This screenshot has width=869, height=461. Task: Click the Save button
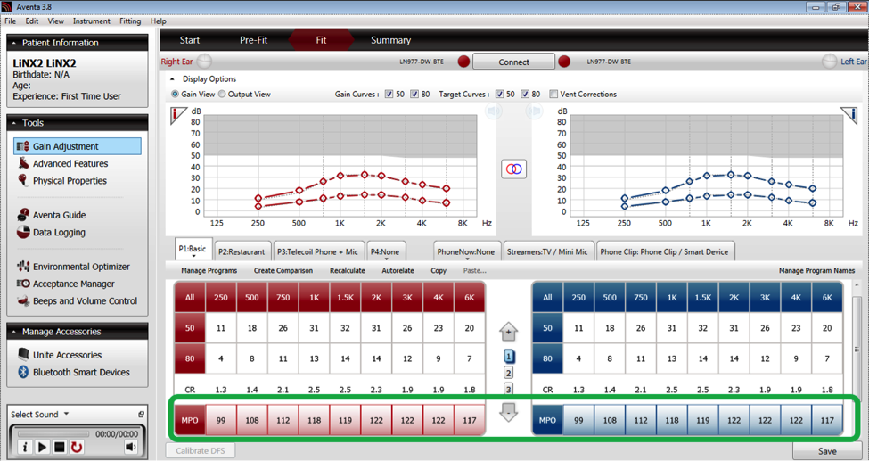pyautogui.click(x=827, y=451)
